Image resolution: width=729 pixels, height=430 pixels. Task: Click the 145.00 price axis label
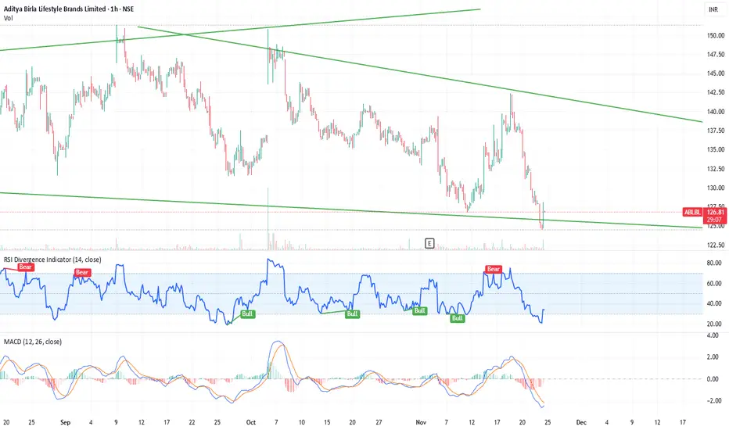coord(716,73)
